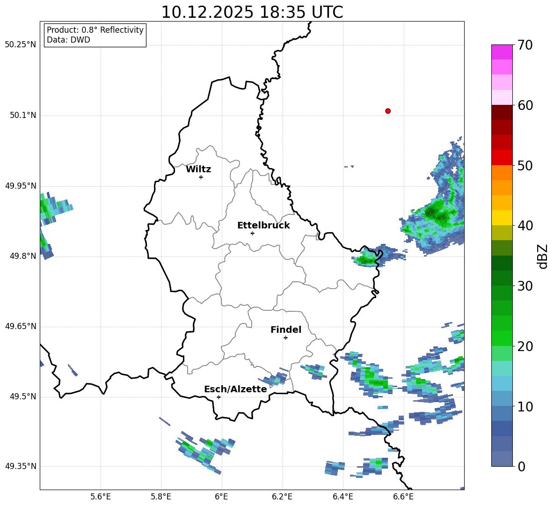
Task: Click the 6.6°E longitude label
Action: [x=403, y=497]
